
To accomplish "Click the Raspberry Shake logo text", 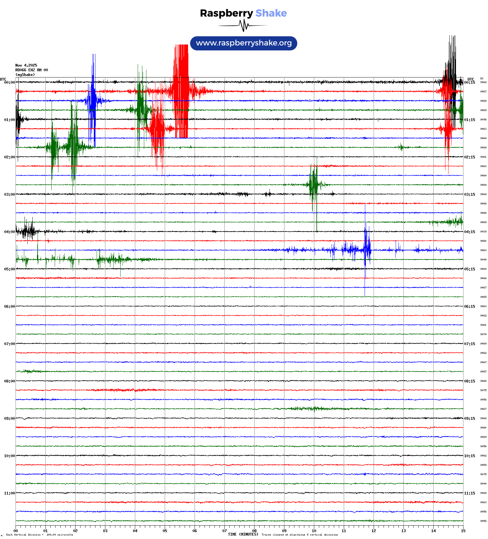I will click(x=243, y=13).
